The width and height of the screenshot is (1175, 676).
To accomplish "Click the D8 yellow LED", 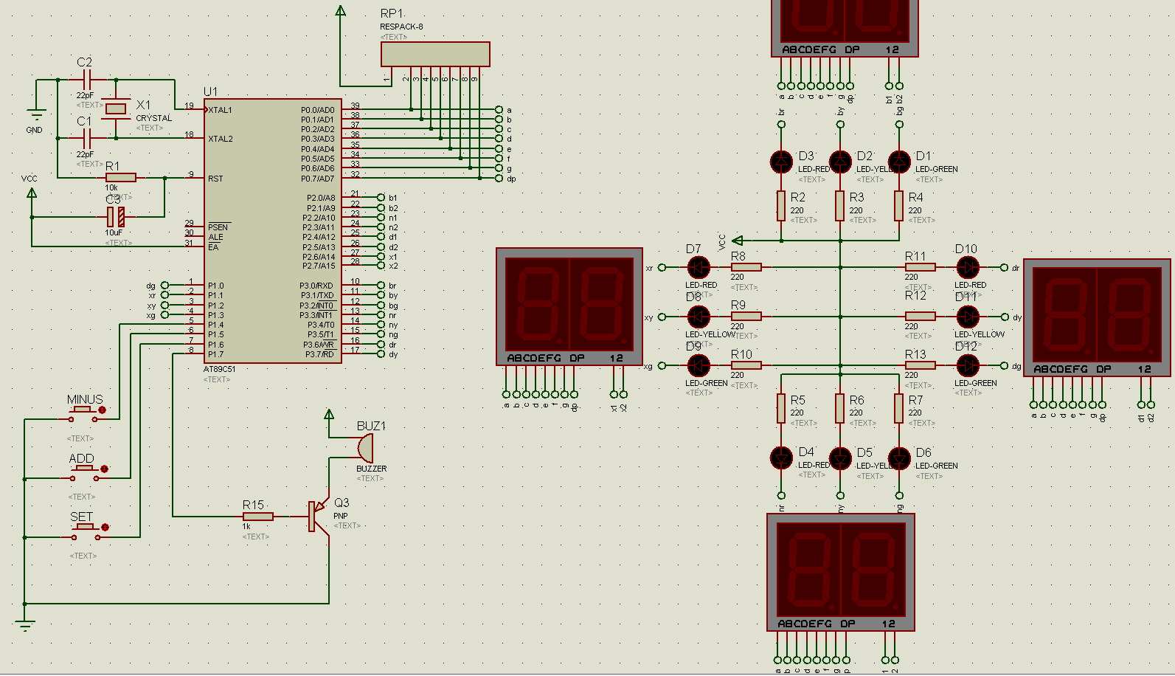I will tap(699, 317).
